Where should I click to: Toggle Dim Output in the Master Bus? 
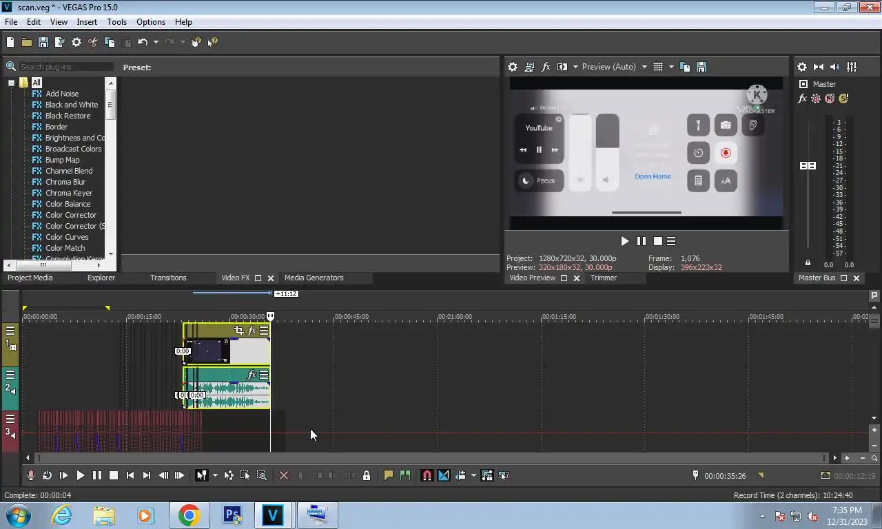(x=835, y=67)
